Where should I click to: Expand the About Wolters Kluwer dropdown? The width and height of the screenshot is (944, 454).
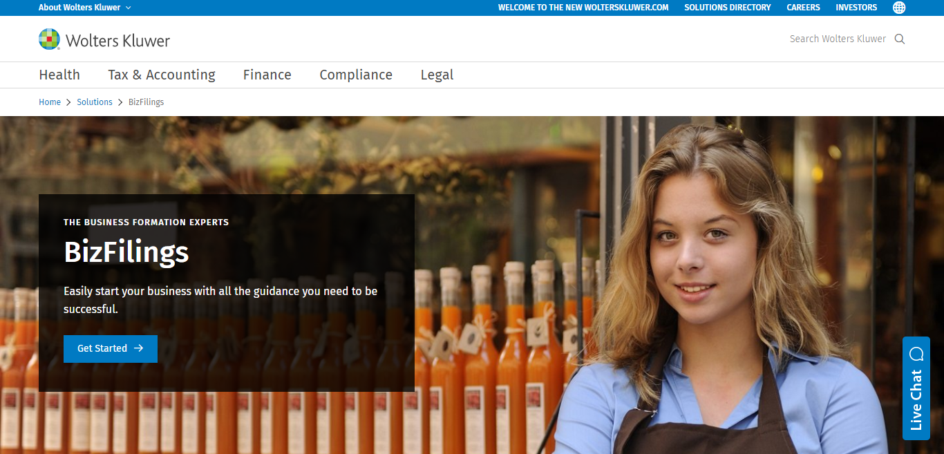point(84,8)
